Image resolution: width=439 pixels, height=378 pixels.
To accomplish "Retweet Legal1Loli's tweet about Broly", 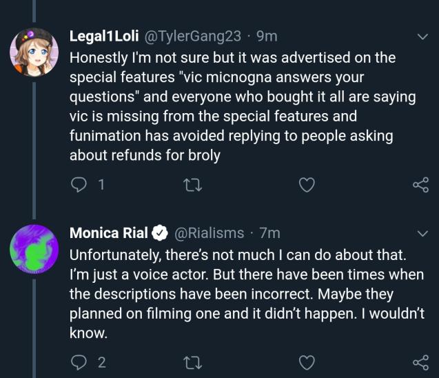I will pyautogui.click(x=193, y=186).
